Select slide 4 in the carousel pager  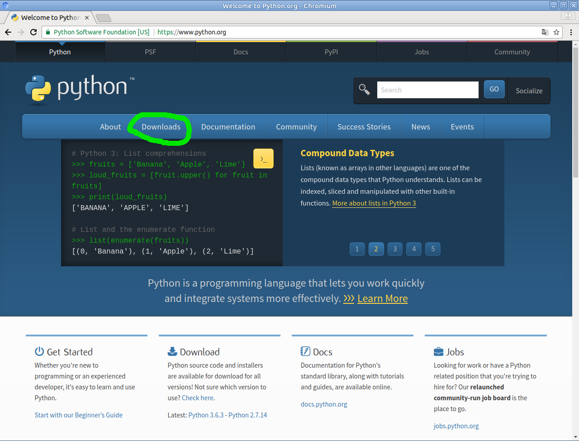(413, 249)
